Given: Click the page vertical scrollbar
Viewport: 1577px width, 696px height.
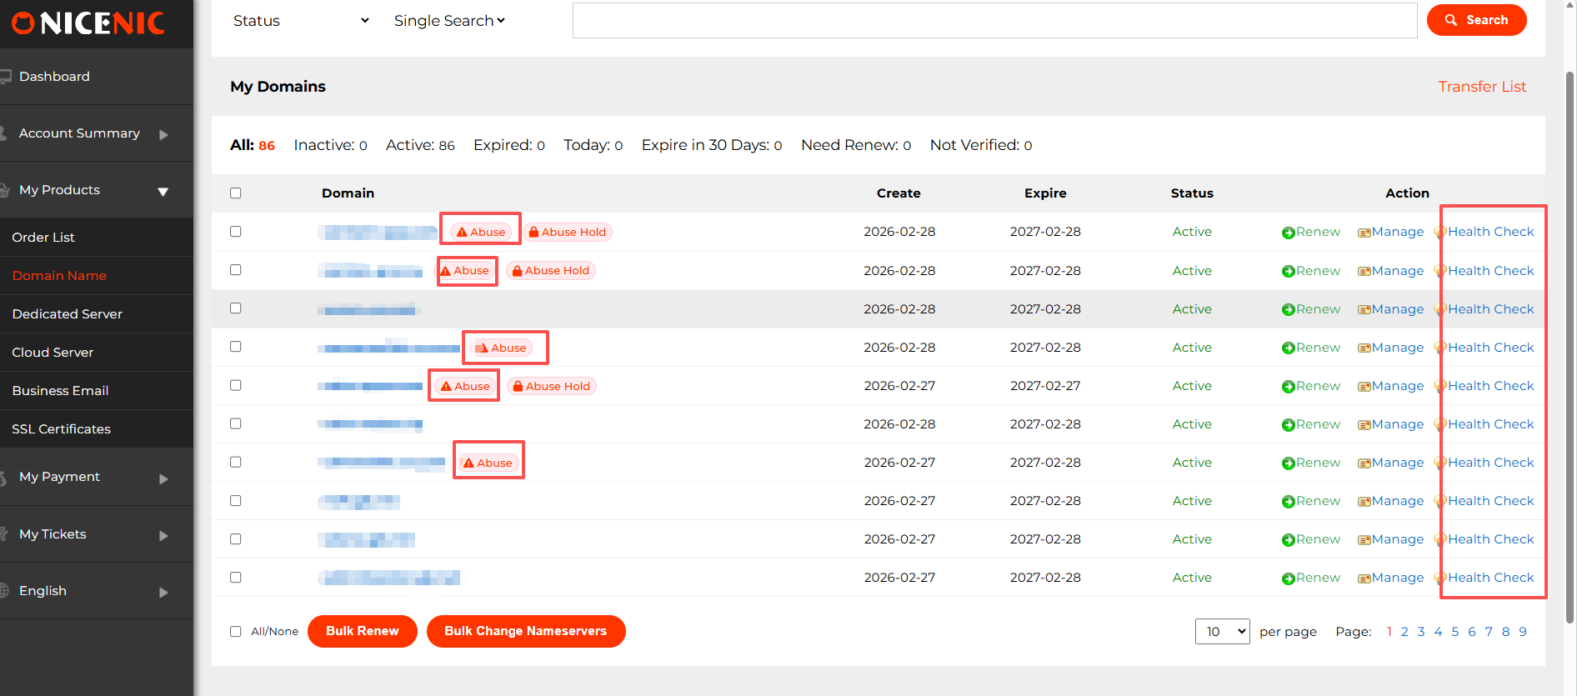Looking at the screenshot, I should coord(1569,333).
